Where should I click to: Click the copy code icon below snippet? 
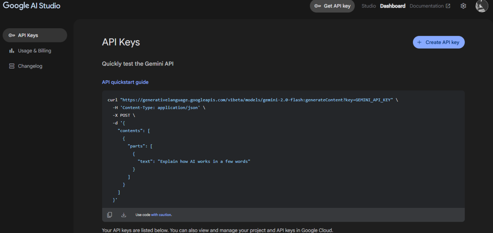tap(109, 215)
